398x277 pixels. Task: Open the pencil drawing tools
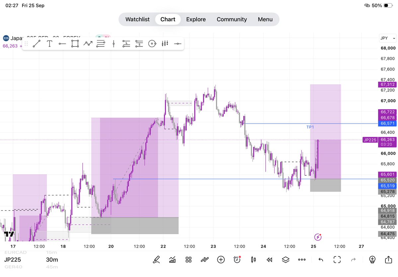coord(156,259)
